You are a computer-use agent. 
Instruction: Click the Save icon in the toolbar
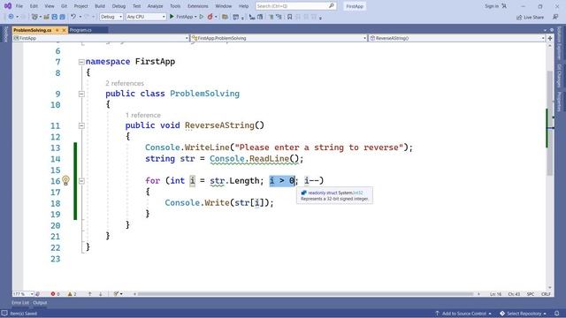tap(55, 17)
